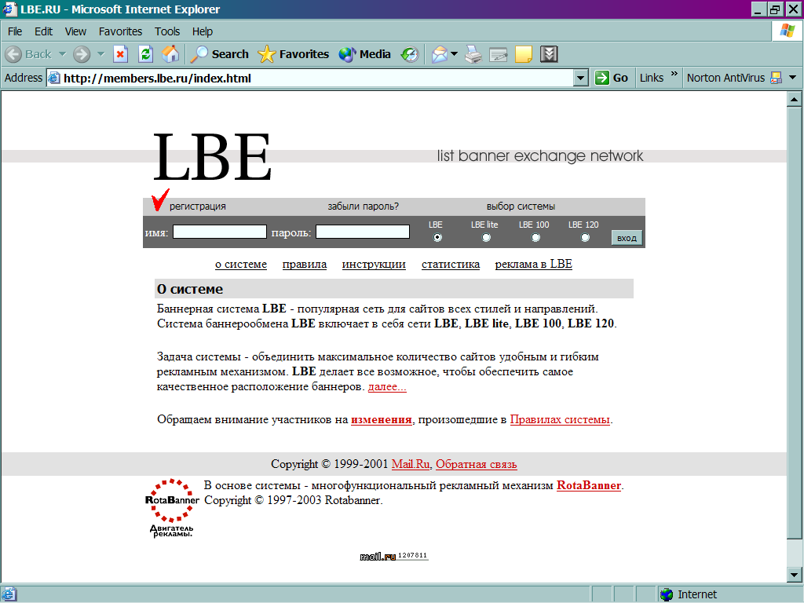
Task: Click the vertical scrollbar down arrow
Action: tap(794, 575)
